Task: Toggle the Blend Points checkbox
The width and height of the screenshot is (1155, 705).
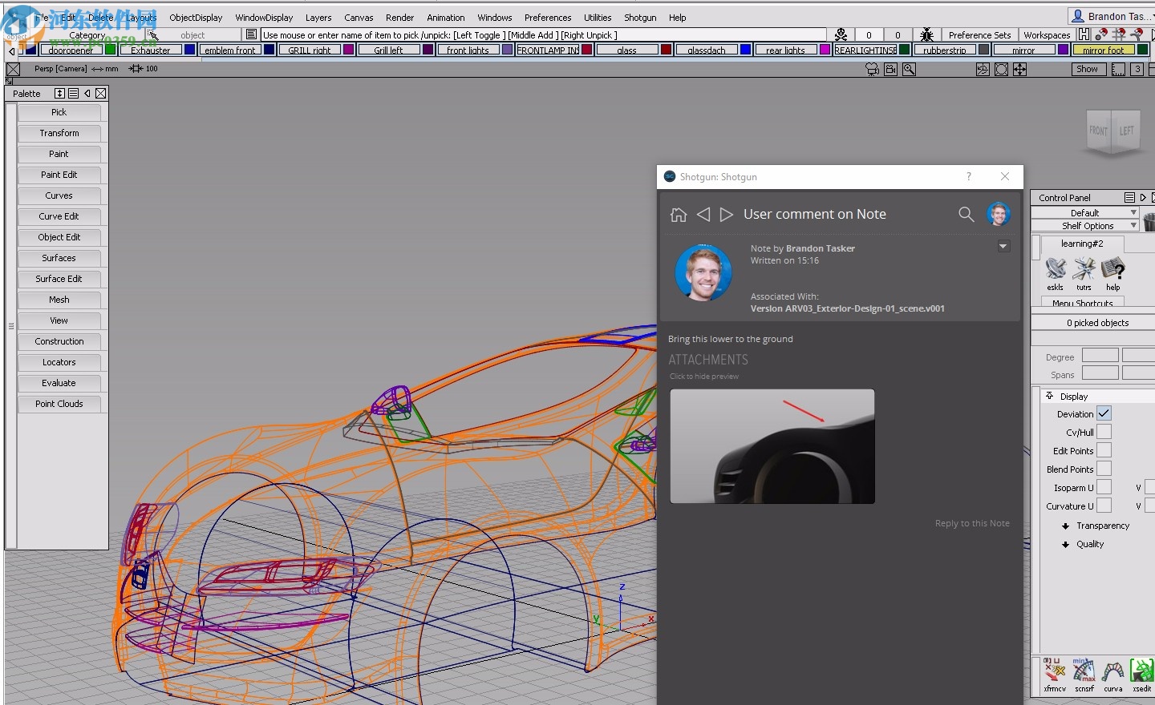Action: tap(1104, 469)
